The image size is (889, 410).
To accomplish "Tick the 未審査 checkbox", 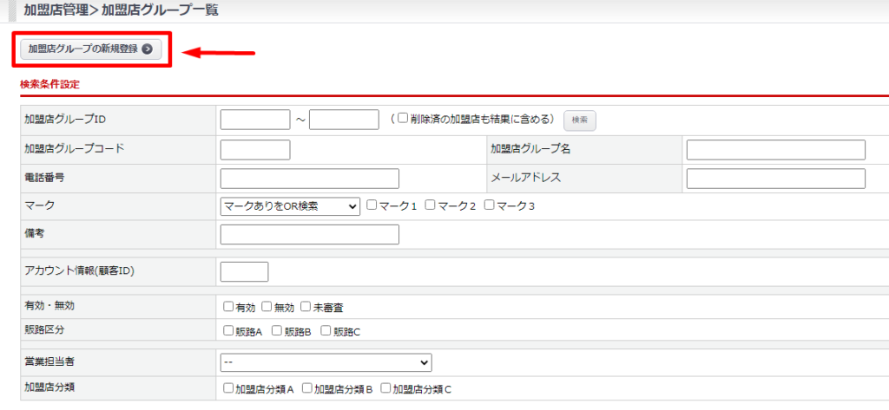I will [x=306, y=307].
